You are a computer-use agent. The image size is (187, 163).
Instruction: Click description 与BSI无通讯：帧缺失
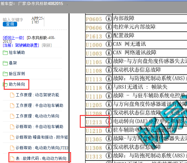[140, 87]
